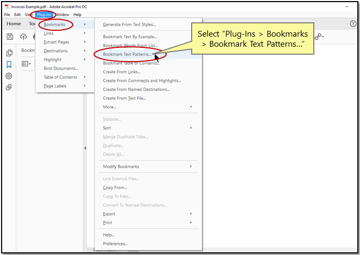Expand the Bookmarks submenu

tap(65, 24)
